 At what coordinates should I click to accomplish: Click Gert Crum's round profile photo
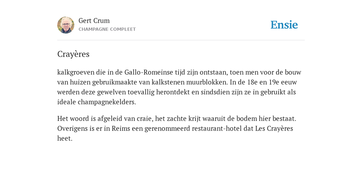click(66, 25)
